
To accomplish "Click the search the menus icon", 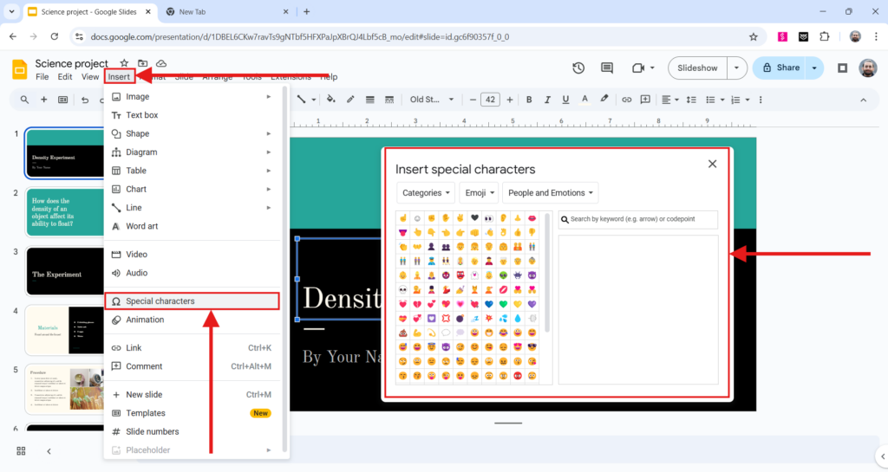I will pyautogui.click(x=24, y=100).
